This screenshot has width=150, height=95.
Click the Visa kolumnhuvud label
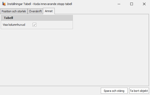[x=14, y=25]
